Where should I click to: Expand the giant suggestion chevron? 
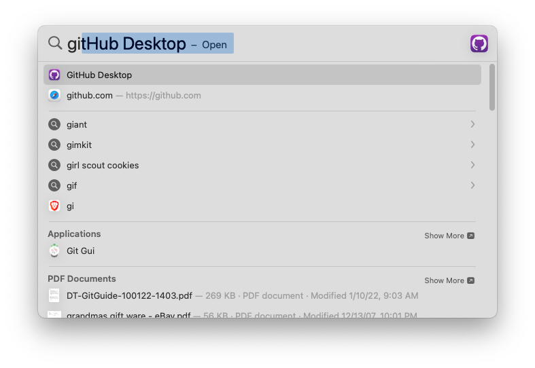[472, 124]
